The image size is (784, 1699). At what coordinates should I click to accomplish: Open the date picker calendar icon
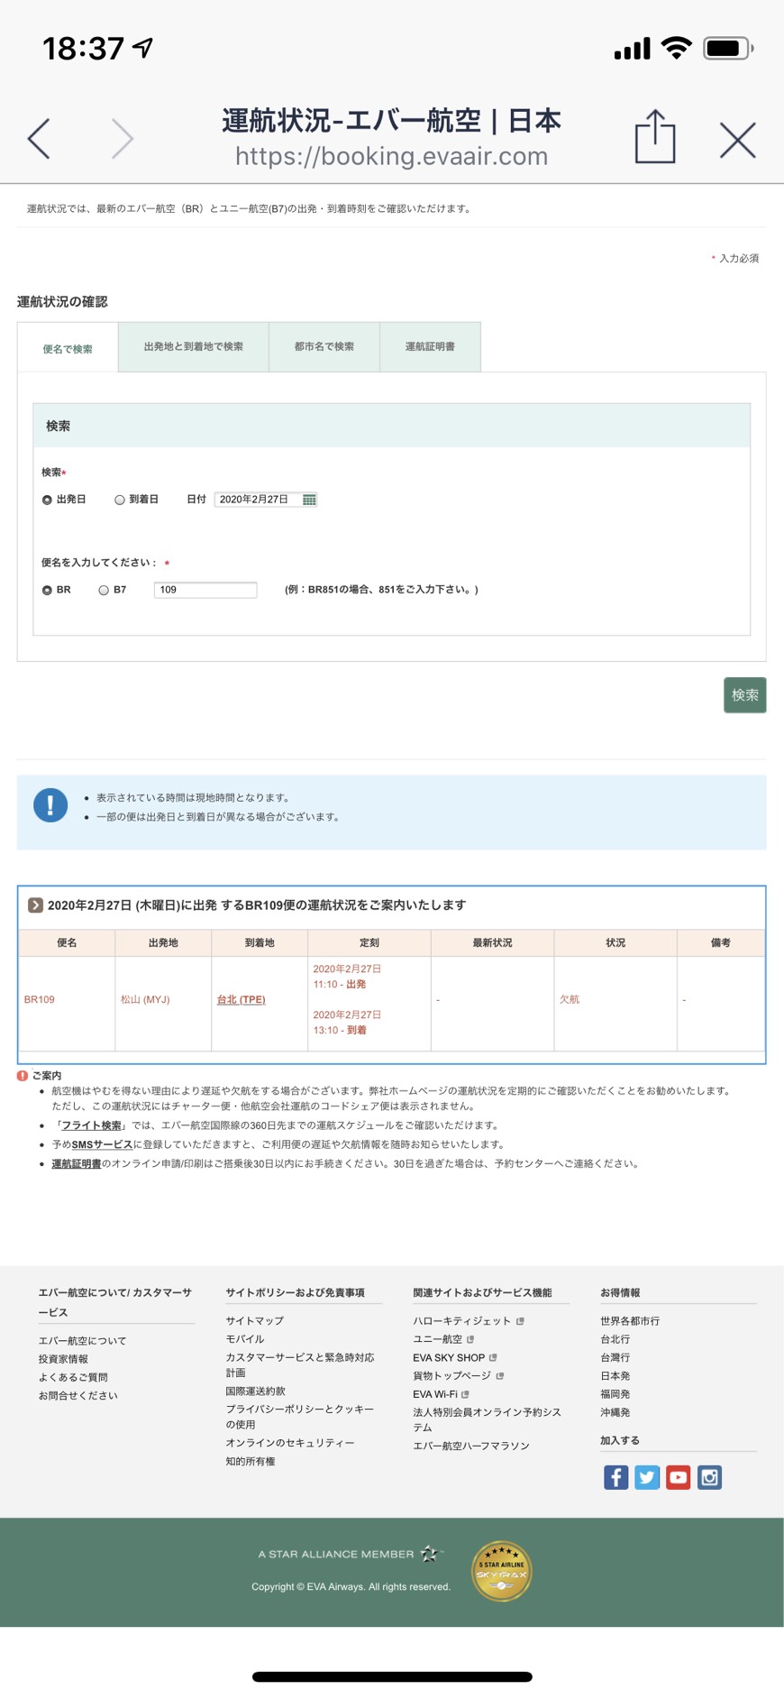tap(309, 500)
